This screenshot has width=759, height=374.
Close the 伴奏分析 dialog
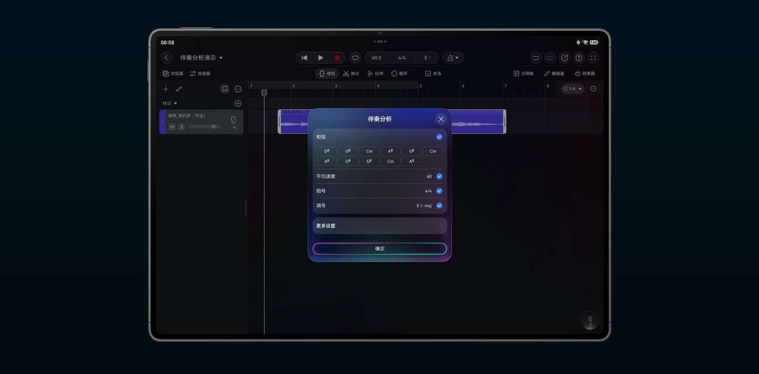click(x=441, y=119)
